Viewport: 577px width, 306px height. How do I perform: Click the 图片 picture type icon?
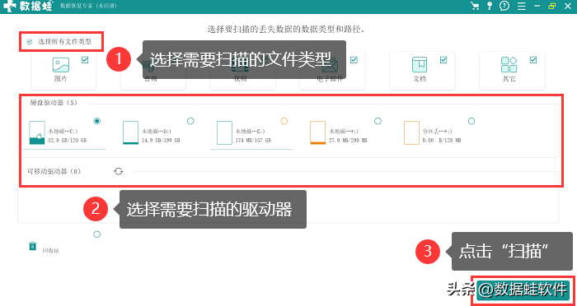[61, 65]
